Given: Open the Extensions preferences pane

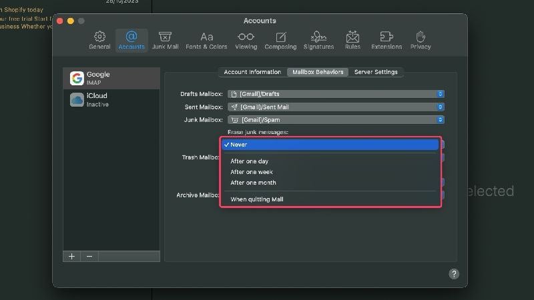Looking at the screenshot, I should (386, 40).
